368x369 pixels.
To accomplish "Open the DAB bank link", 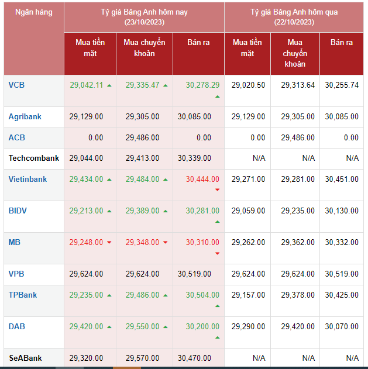I will (x=16, y=326).
